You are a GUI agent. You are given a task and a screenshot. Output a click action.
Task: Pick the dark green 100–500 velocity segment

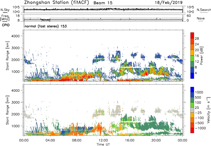tap(192, 100)
